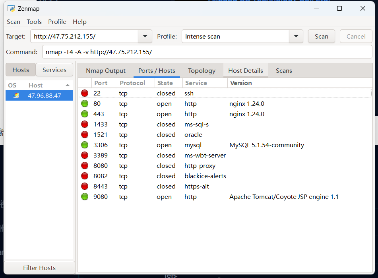Switch to the Nmap Output tab
The image size is (378, 278).
pos(106,71)
